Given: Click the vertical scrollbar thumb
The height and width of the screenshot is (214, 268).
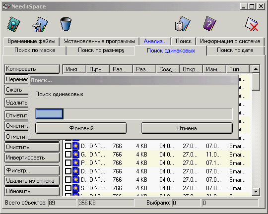Looking at the screenshot, I should (x=256, y=82).
